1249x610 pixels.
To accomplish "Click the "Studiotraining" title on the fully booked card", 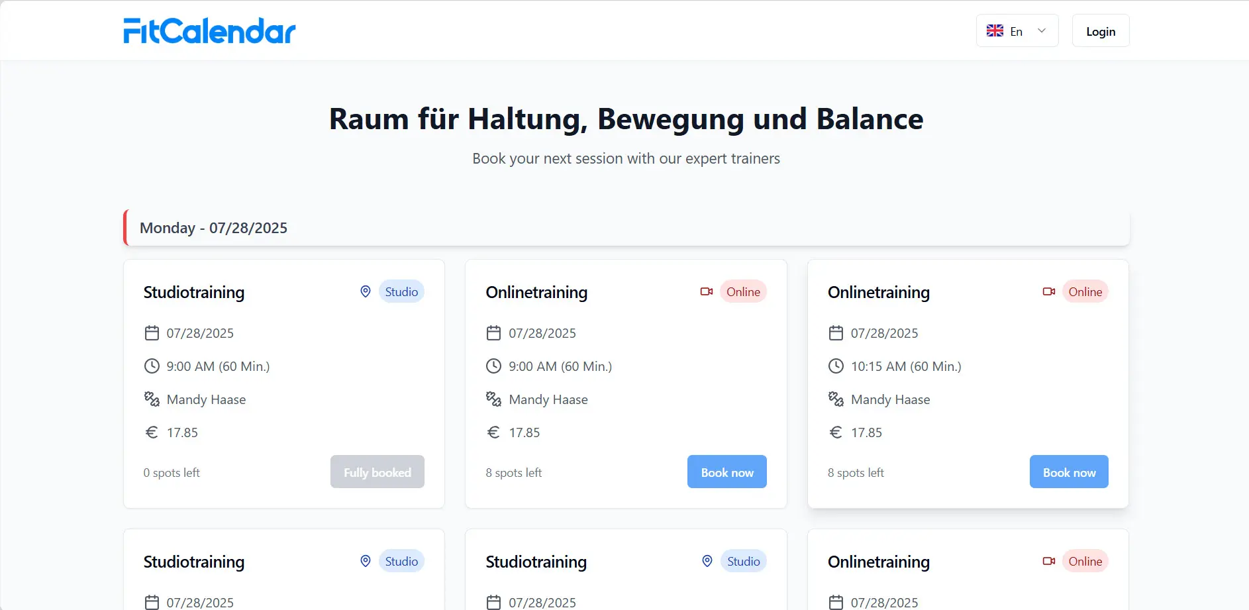I will click(x=194, y=292).
